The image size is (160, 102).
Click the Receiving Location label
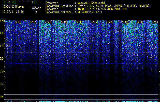59,6
